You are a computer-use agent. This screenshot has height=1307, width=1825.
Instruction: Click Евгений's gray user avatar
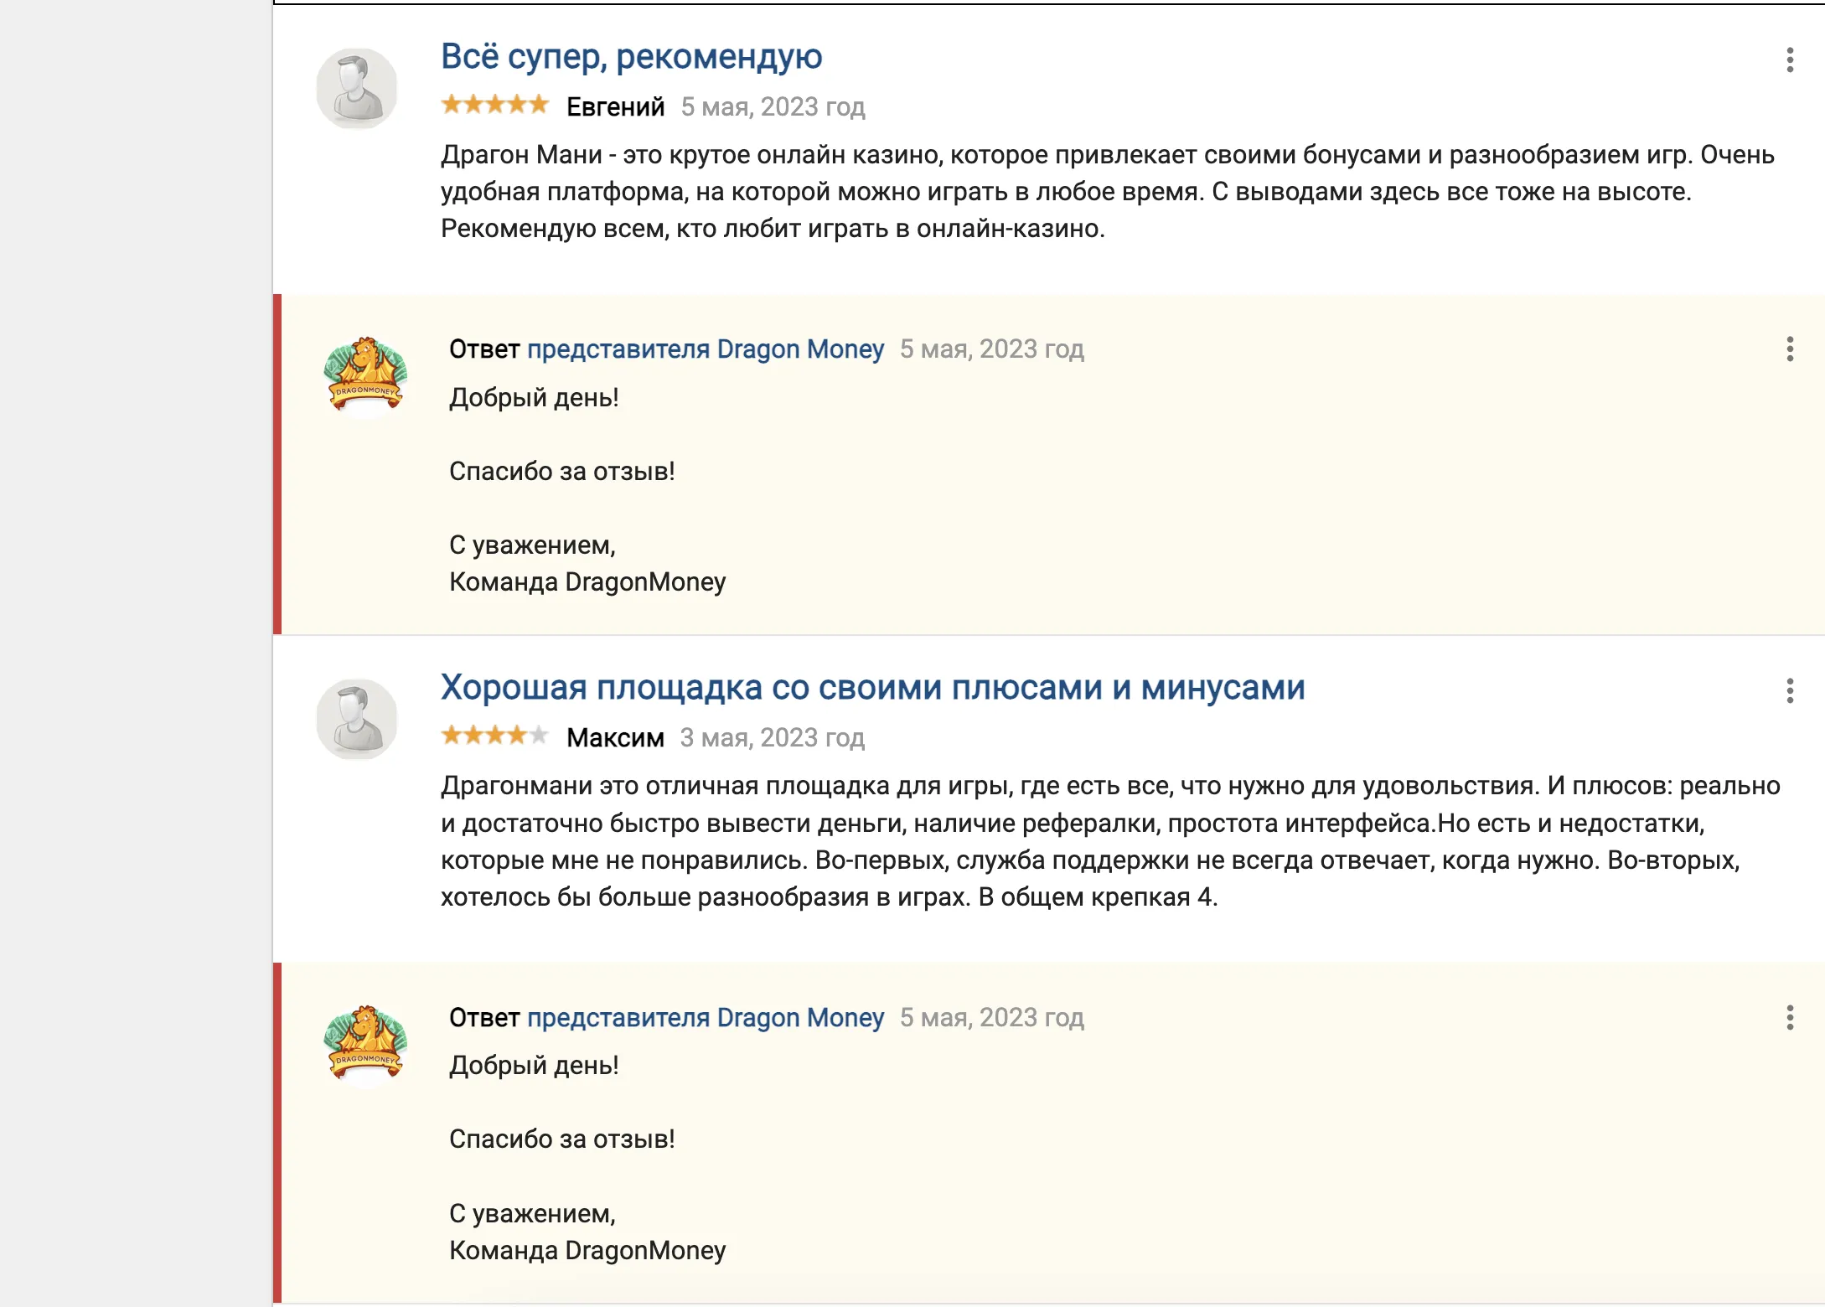tap(357, 89)
